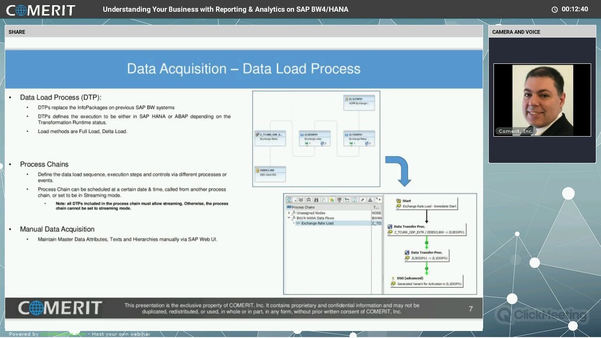Click the icon on the Z_TCURR_ODP_E data flow node

258,135
